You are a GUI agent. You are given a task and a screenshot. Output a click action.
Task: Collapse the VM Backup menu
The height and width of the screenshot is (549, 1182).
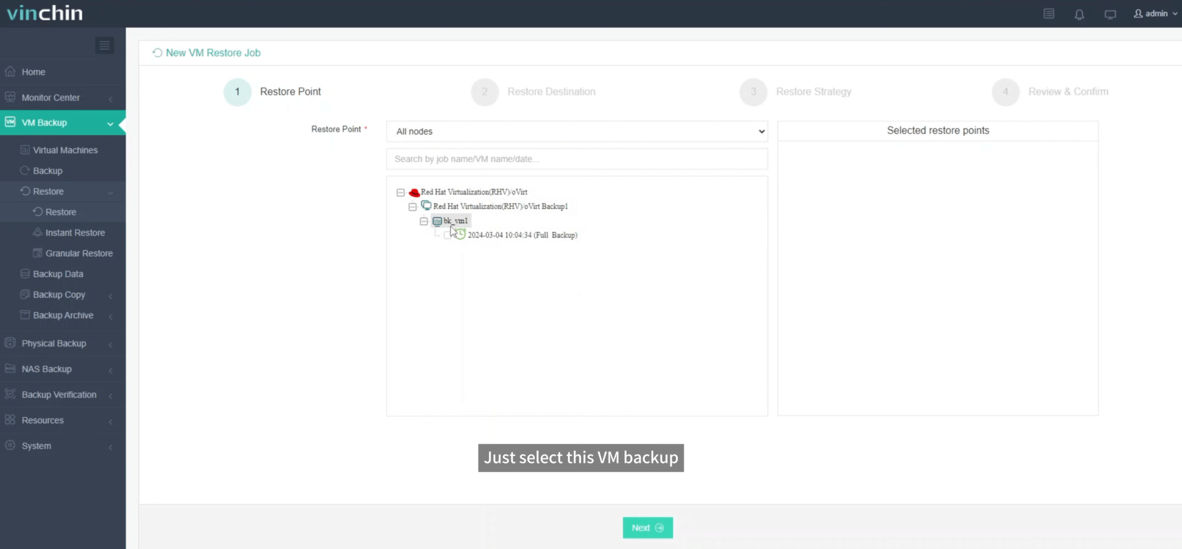tap(63, 123)
